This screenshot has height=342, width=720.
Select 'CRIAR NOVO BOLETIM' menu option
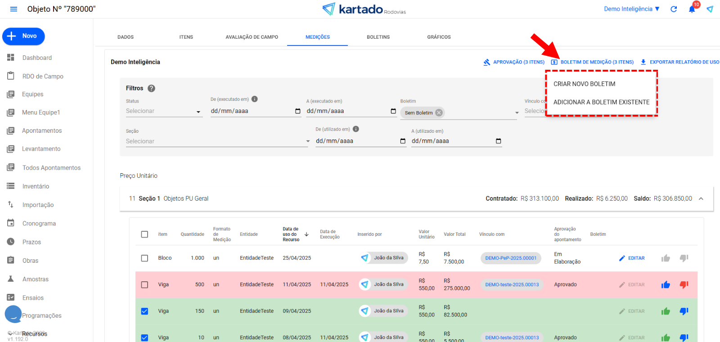tap(584, 84)
